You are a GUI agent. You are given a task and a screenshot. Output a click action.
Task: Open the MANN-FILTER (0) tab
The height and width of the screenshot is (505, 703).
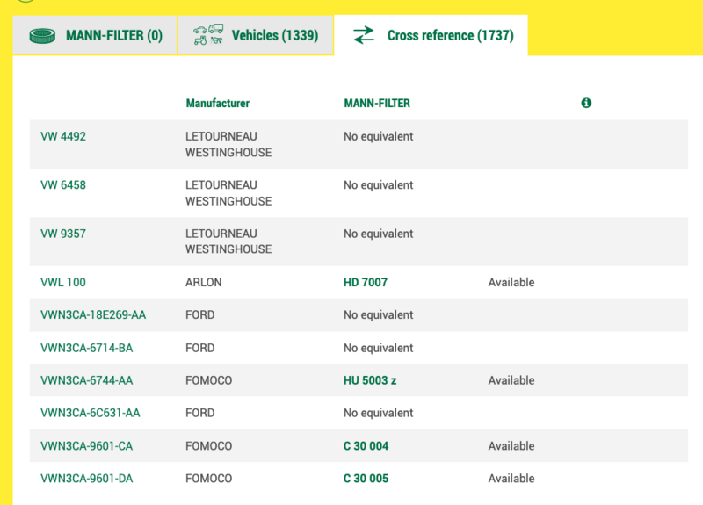click(x=95, y=35)
